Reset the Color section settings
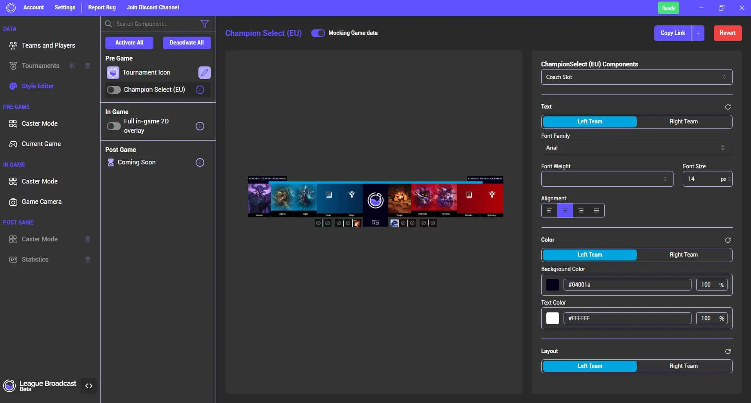This screenshot has height=403, width=751. click(x=728, y=240)
